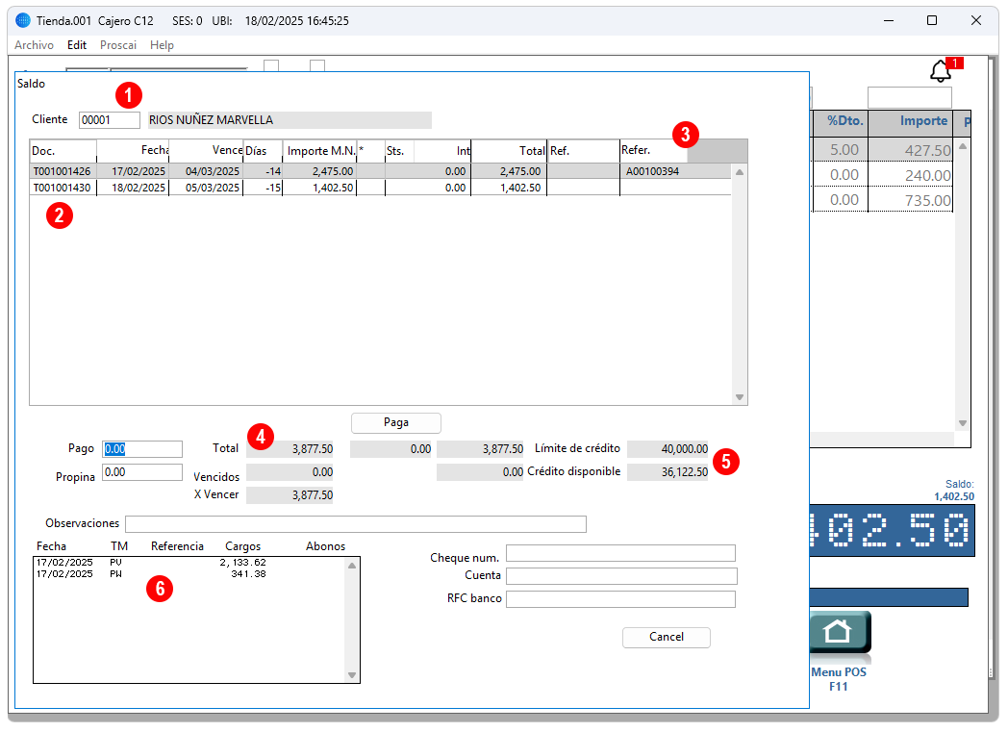The image size is (1008, 732).
Task: Click the Cancel button
Action: coord(667,637)
